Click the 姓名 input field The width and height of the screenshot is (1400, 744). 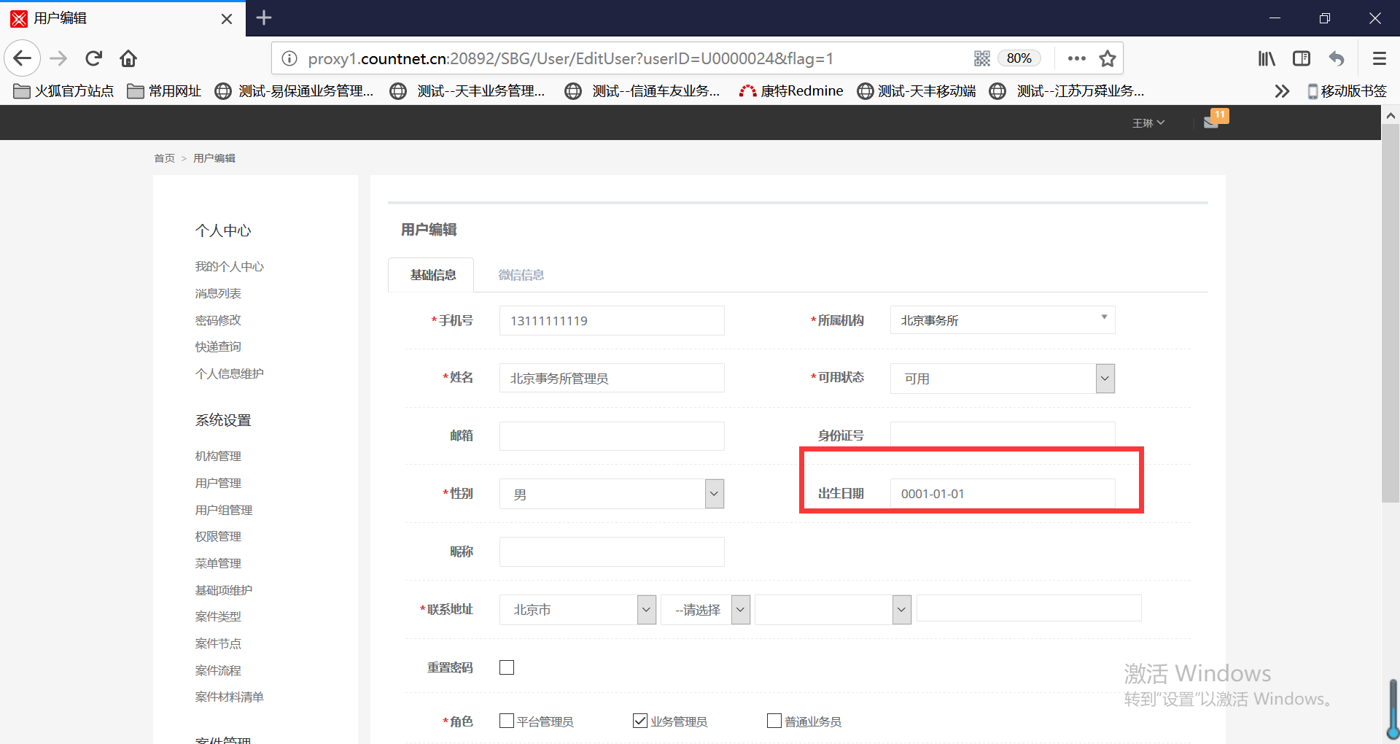click(x=612, y=378)
